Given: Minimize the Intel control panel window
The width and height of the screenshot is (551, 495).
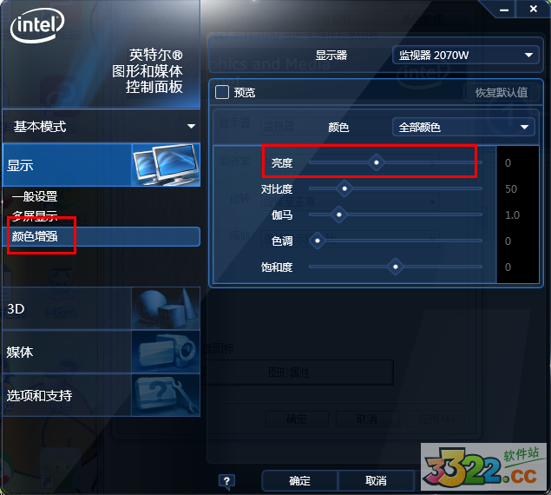Looking at the screenshot, I should [x=504, y=10].
